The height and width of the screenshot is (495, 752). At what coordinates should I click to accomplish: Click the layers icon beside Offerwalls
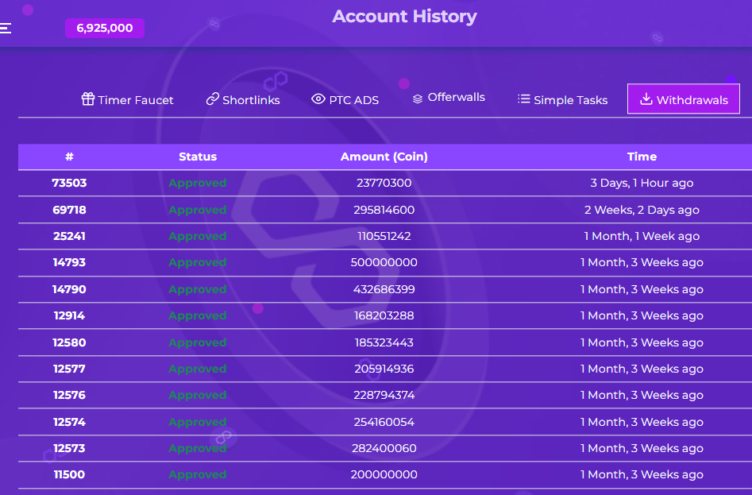coord(418,99)
